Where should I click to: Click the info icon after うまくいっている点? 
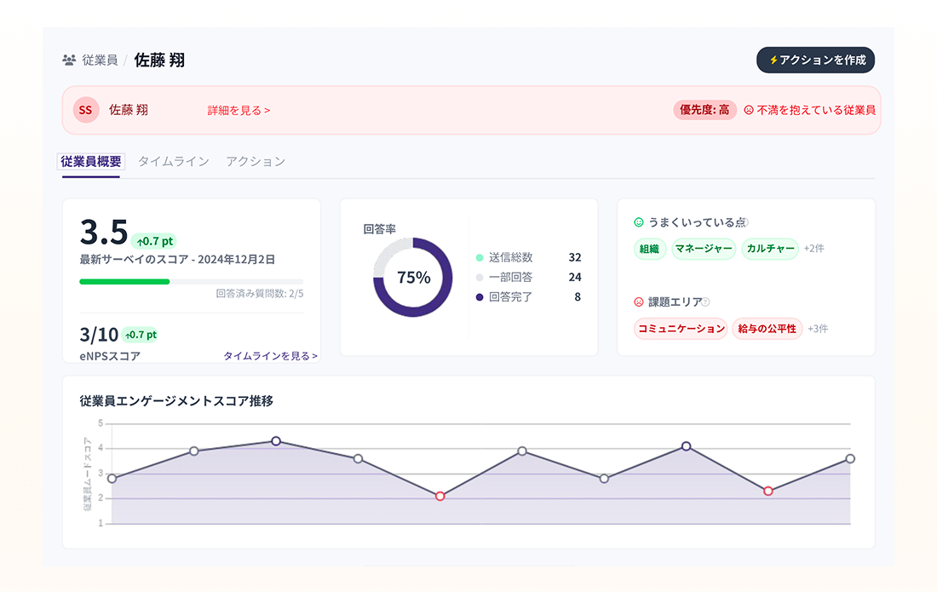coord(745,222)
